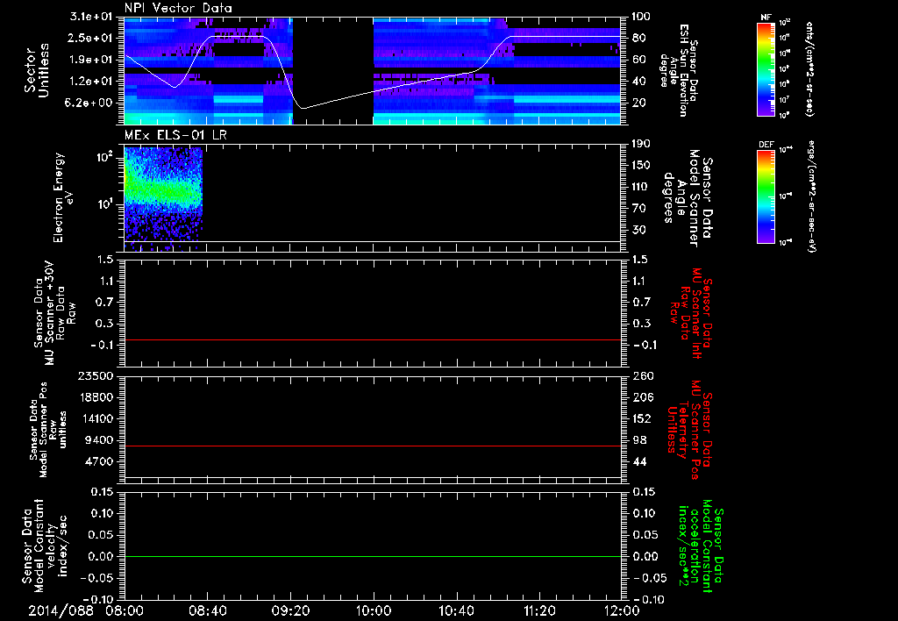Click the red line in the +30V panel
The width and height of the screenshot is (898, 621).
pos(372,340)
